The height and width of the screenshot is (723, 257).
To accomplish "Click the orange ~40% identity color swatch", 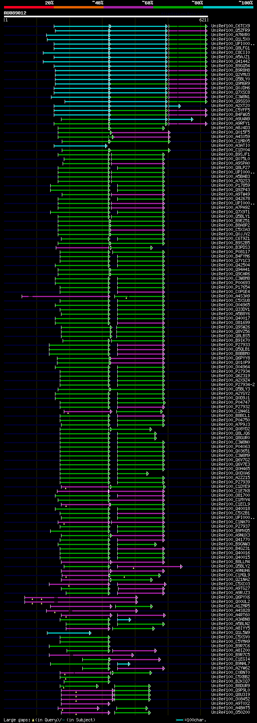I will tap(79, 7).
